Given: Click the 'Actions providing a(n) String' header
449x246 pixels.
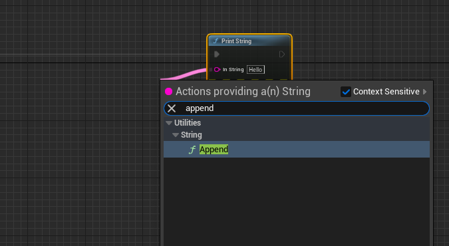Looking at the screenshot, I should [x=243, y=91].
